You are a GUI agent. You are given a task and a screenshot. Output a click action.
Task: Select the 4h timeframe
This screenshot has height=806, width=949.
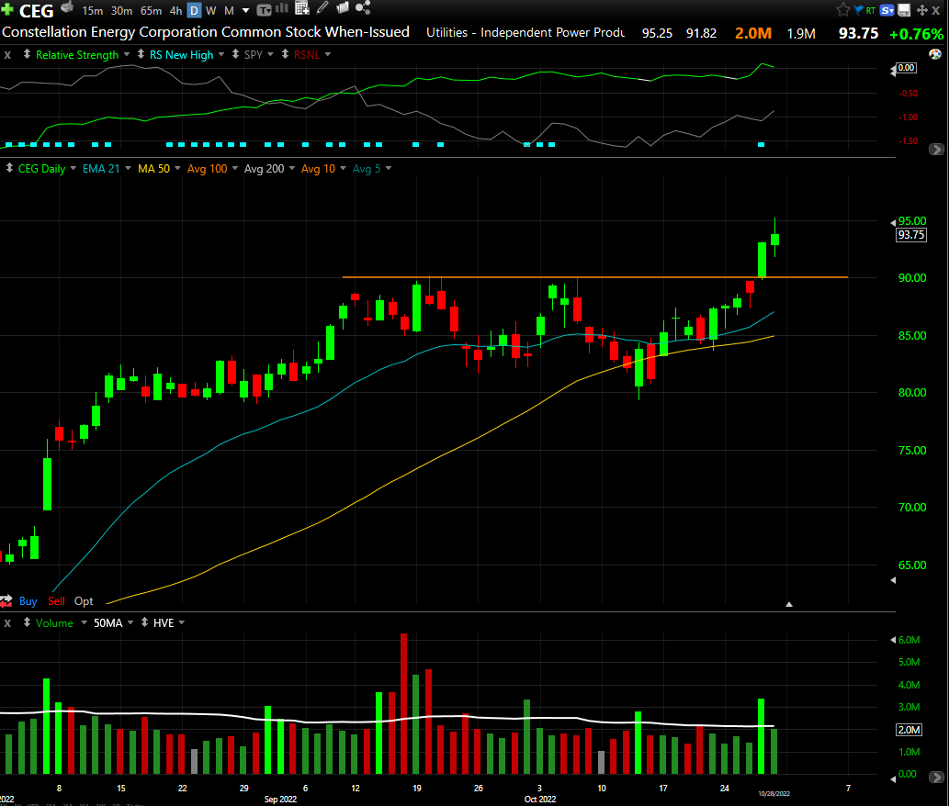pyautogui.click(x=175, y=11)
